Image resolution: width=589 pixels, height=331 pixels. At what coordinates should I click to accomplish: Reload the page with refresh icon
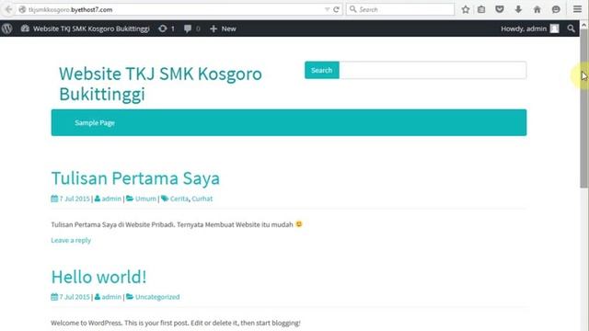[x=336, y=9]
